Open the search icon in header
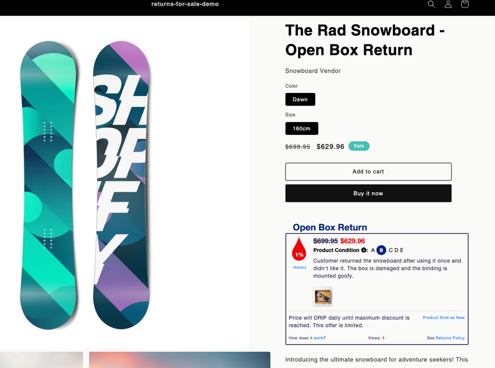The height and width of the screenshot is (368, 495). tap(431, 4)
